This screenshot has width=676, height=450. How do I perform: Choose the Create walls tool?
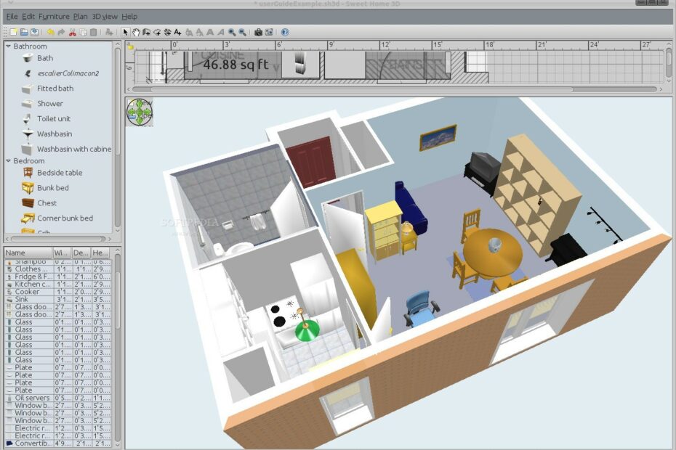tap(147, 32)
